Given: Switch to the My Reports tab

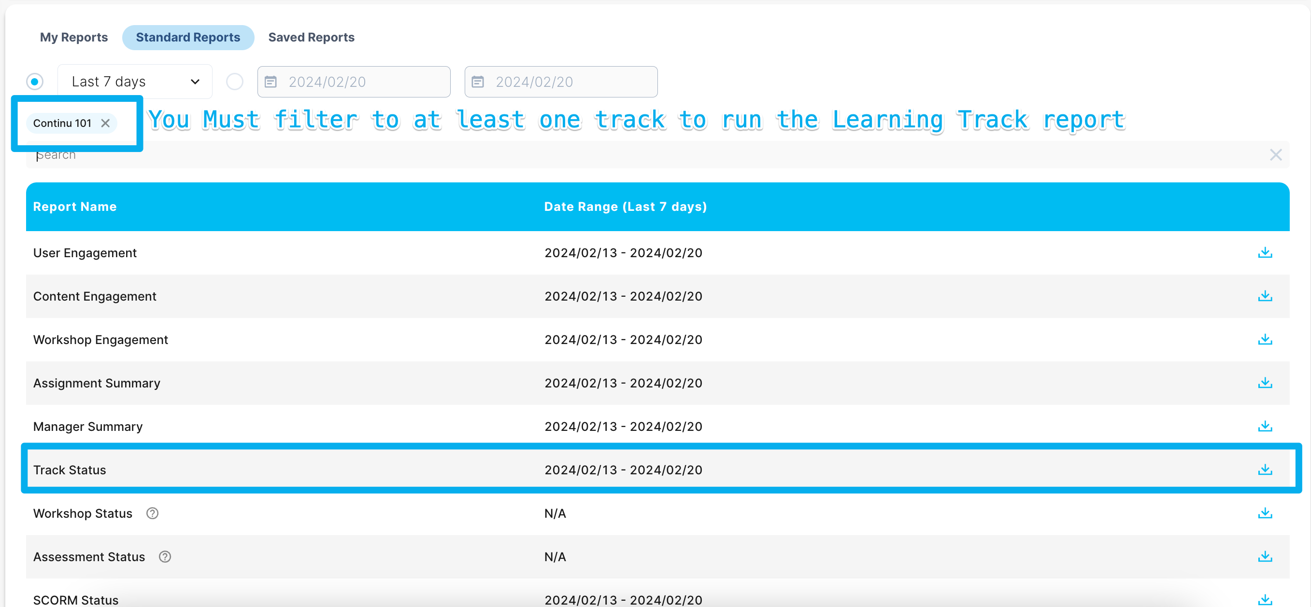Looking at the screenshot, I should point(74,37).
